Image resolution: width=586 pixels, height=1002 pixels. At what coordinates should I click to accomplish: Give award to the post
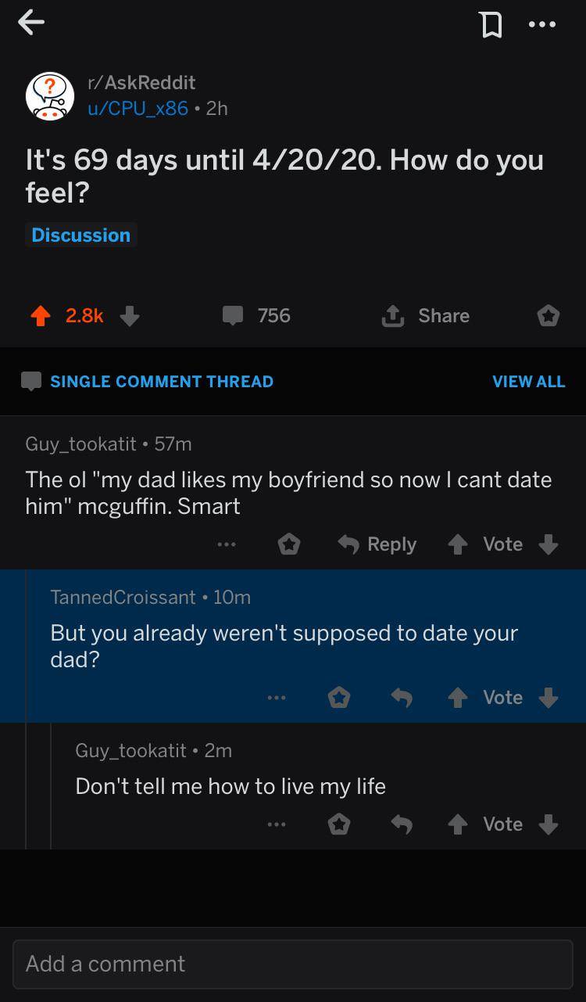pyautogui.click(x=548, y=316)
